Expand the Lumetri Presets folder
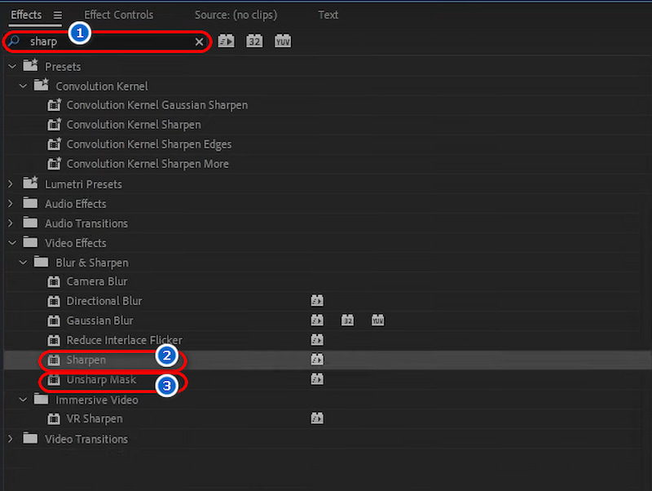Viewport: 652px width, 491px height. click(11, 184)
